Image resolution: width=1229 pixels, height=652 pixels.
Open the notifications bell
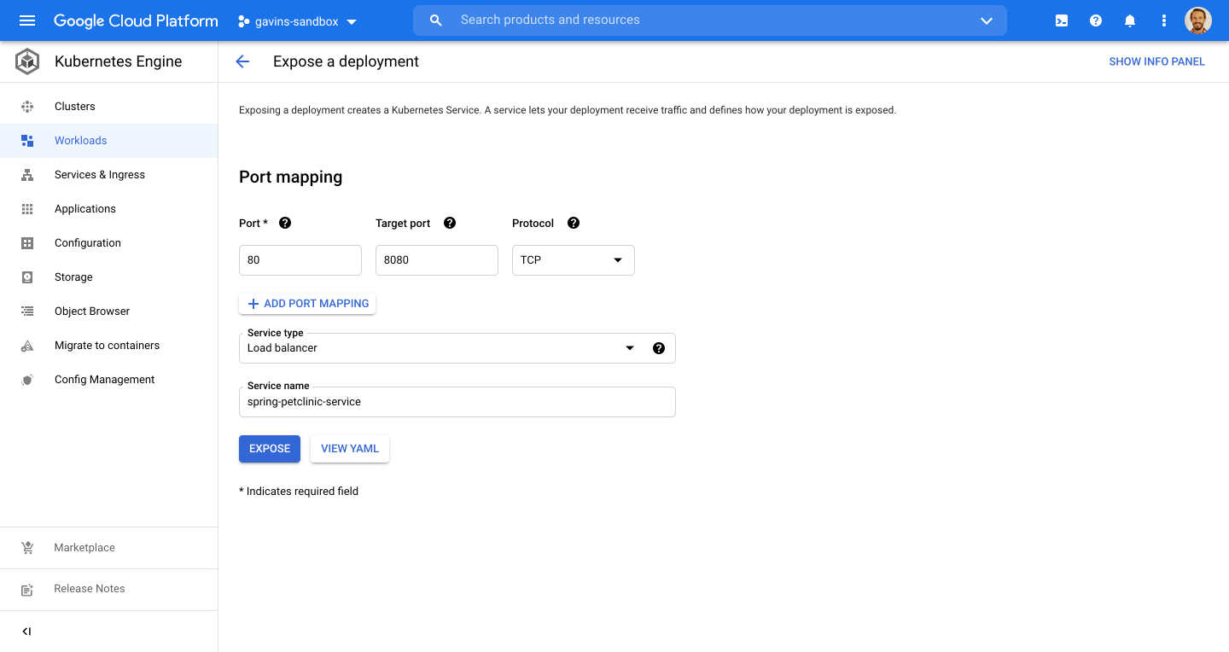[1129, 20]
